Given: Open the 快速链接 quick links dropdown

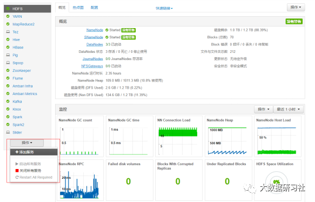Looking at the screenshot, I should click(x=164, y=8).
